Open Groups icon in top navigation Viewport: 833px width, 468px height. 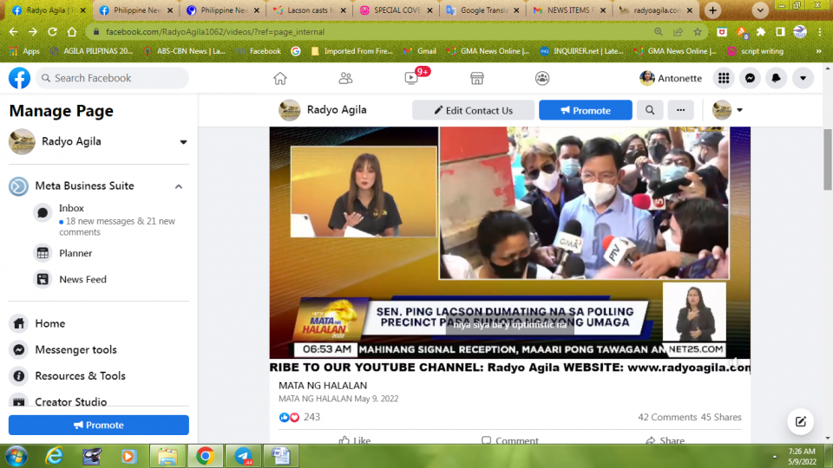tap(542, 78)
